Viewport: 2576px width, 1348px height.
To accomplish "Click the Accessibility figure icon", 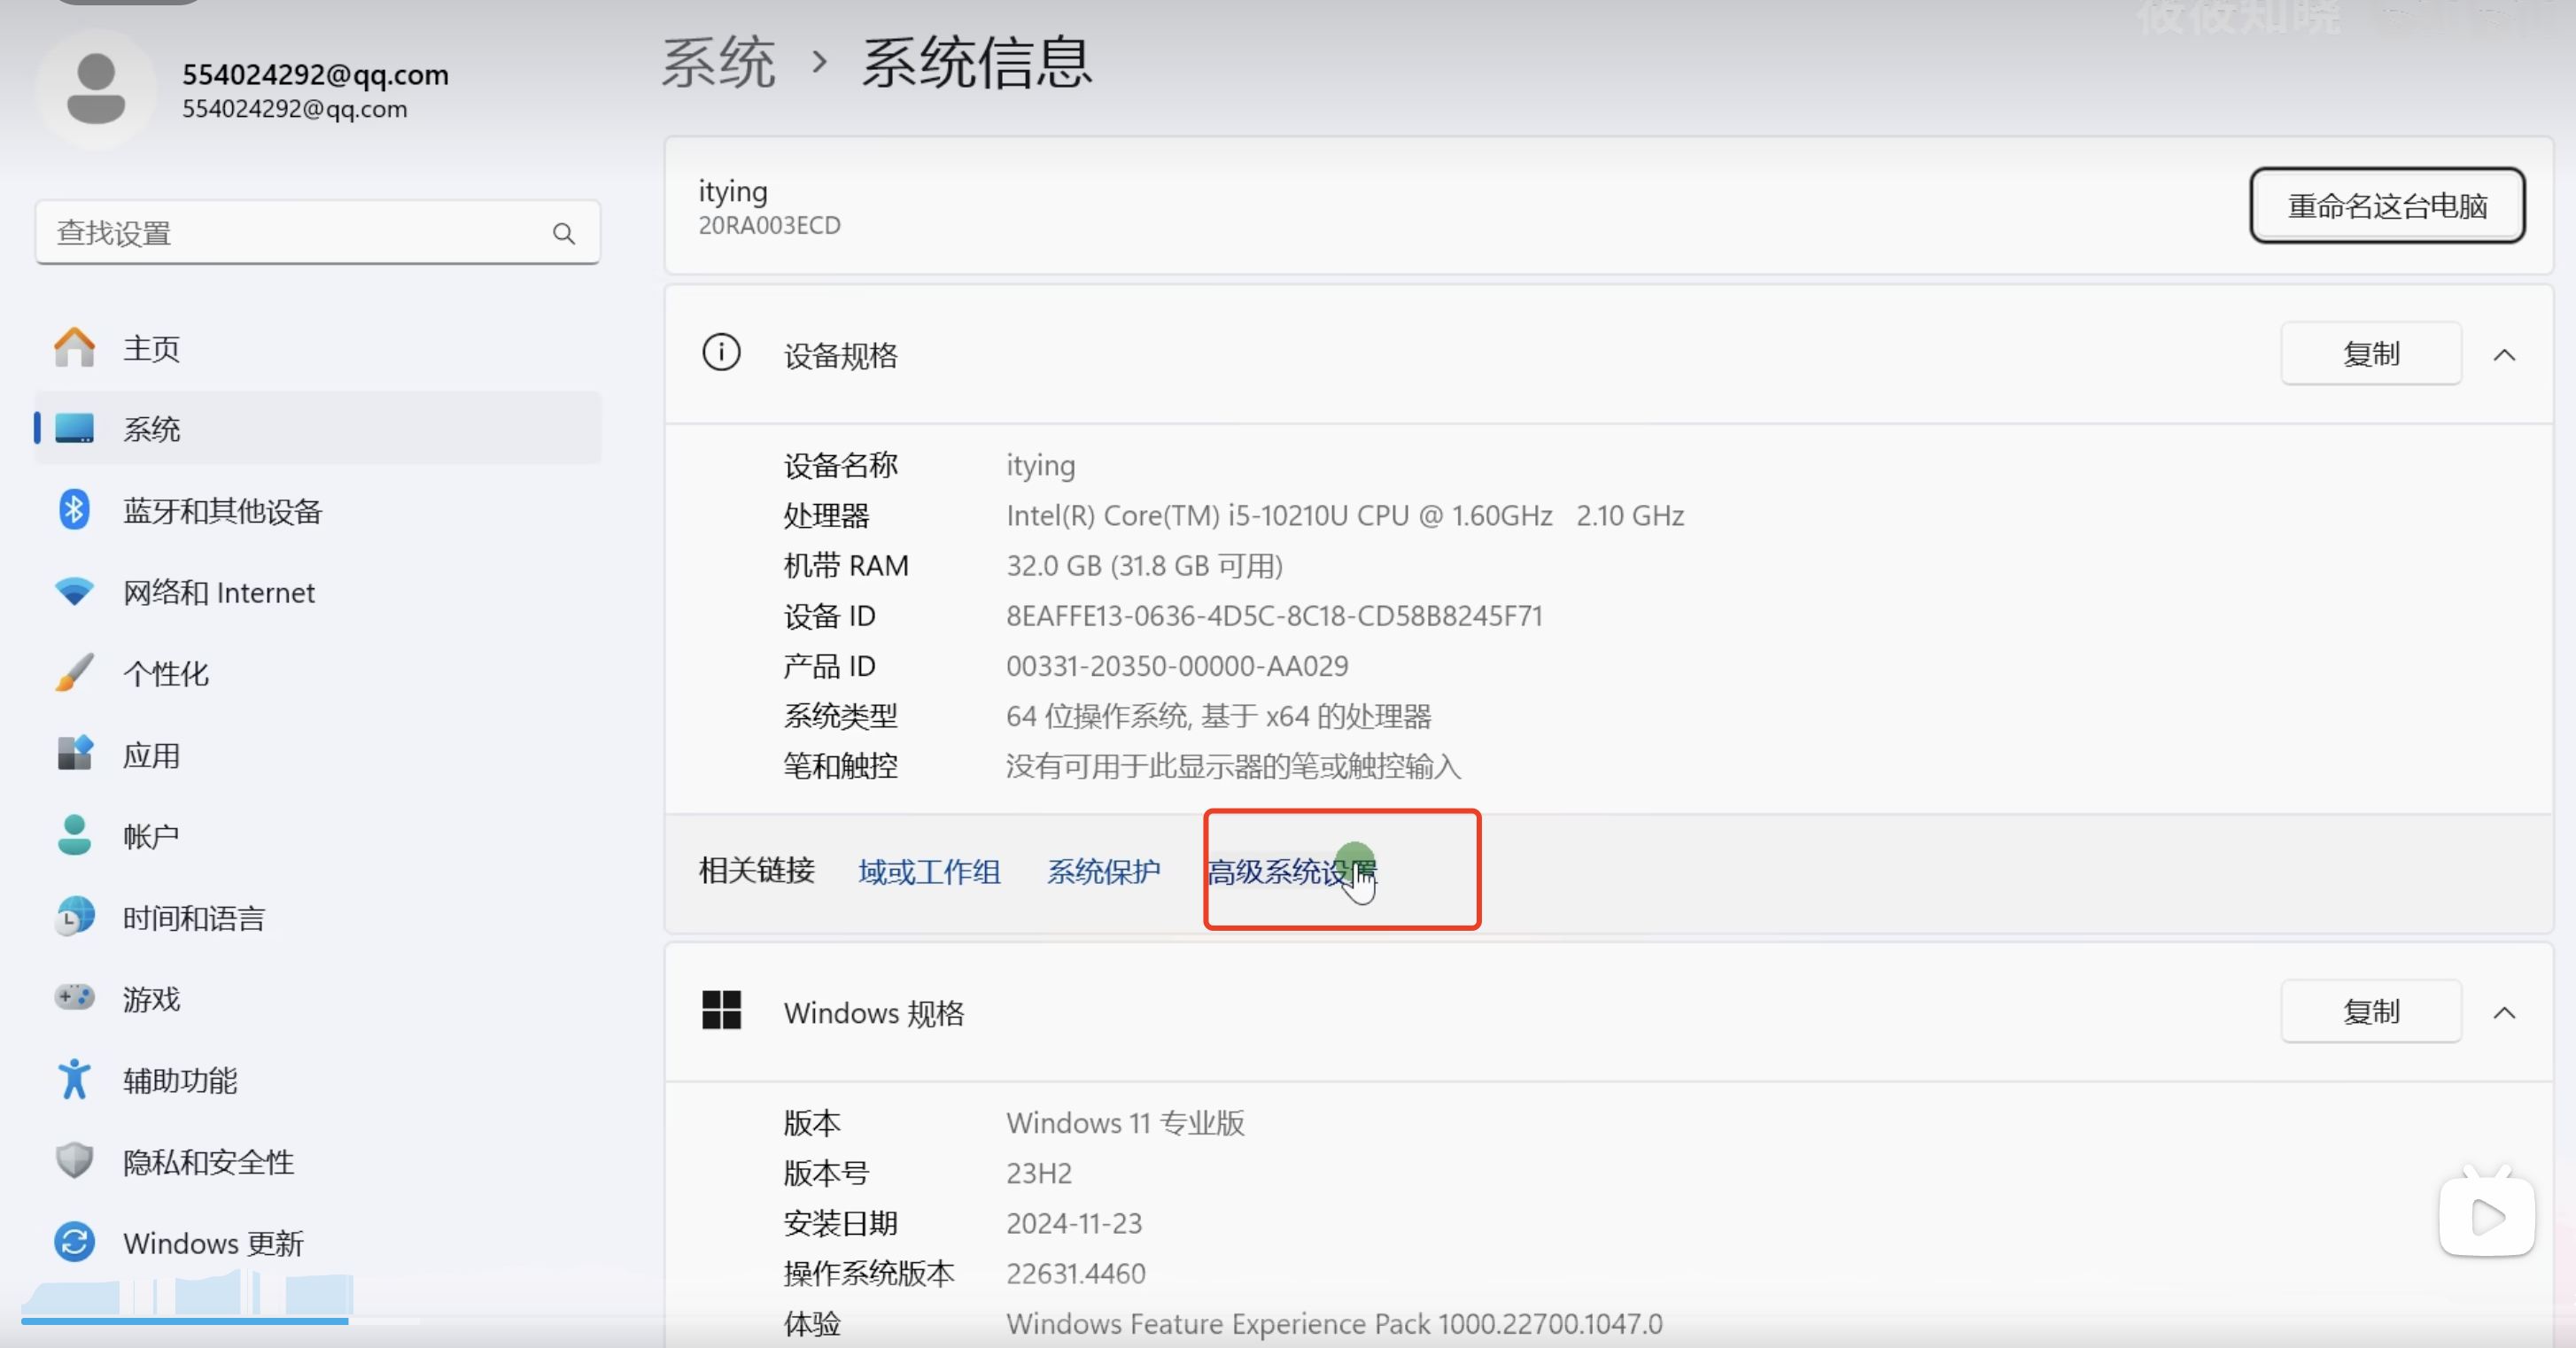I will click(x=74, y=1079).
